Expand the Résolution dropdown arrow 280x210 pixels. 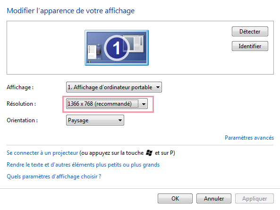tap(144, 104)
